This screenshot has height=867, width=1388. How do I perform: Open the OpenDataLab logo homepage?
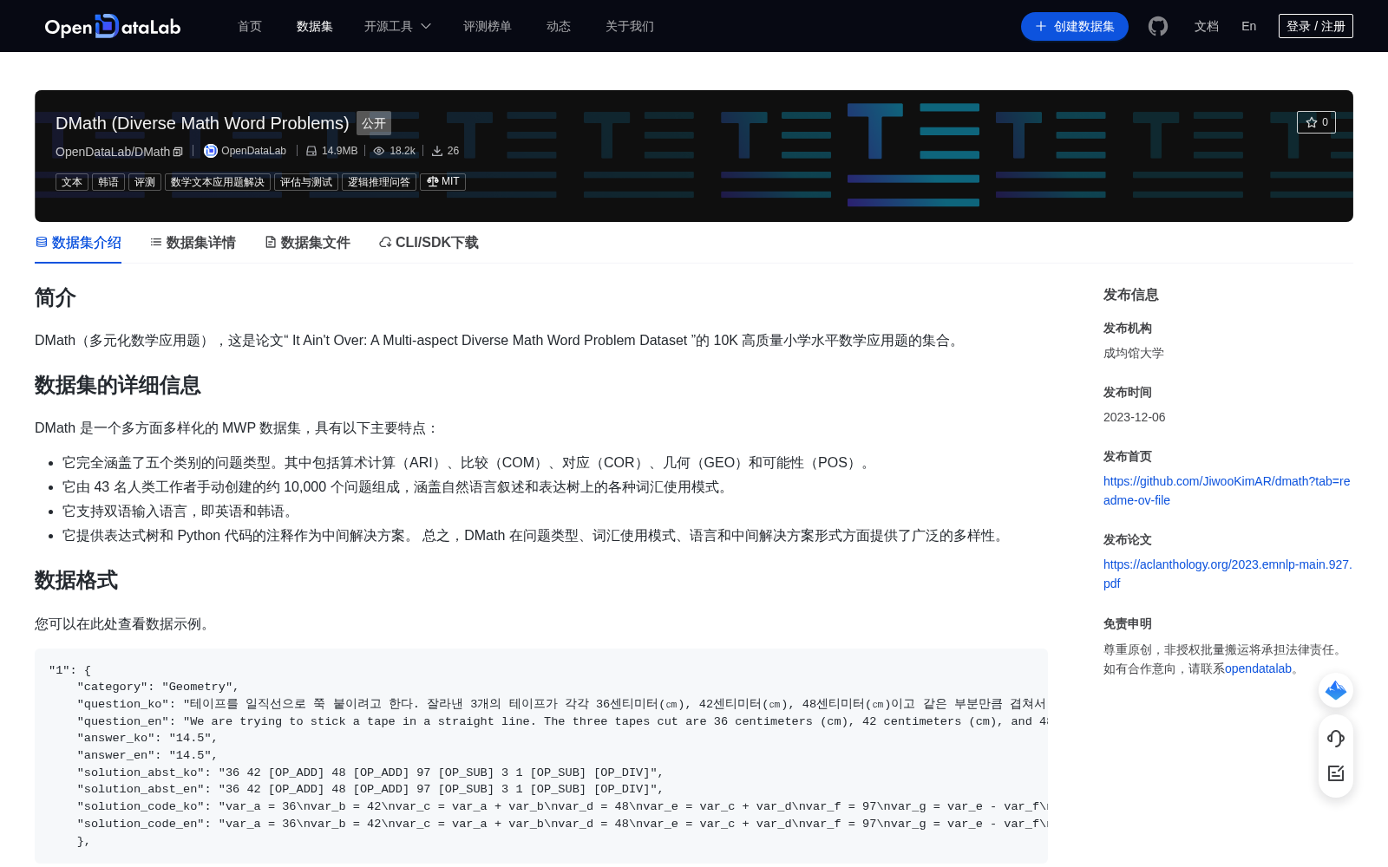click(x=113, y=26)
